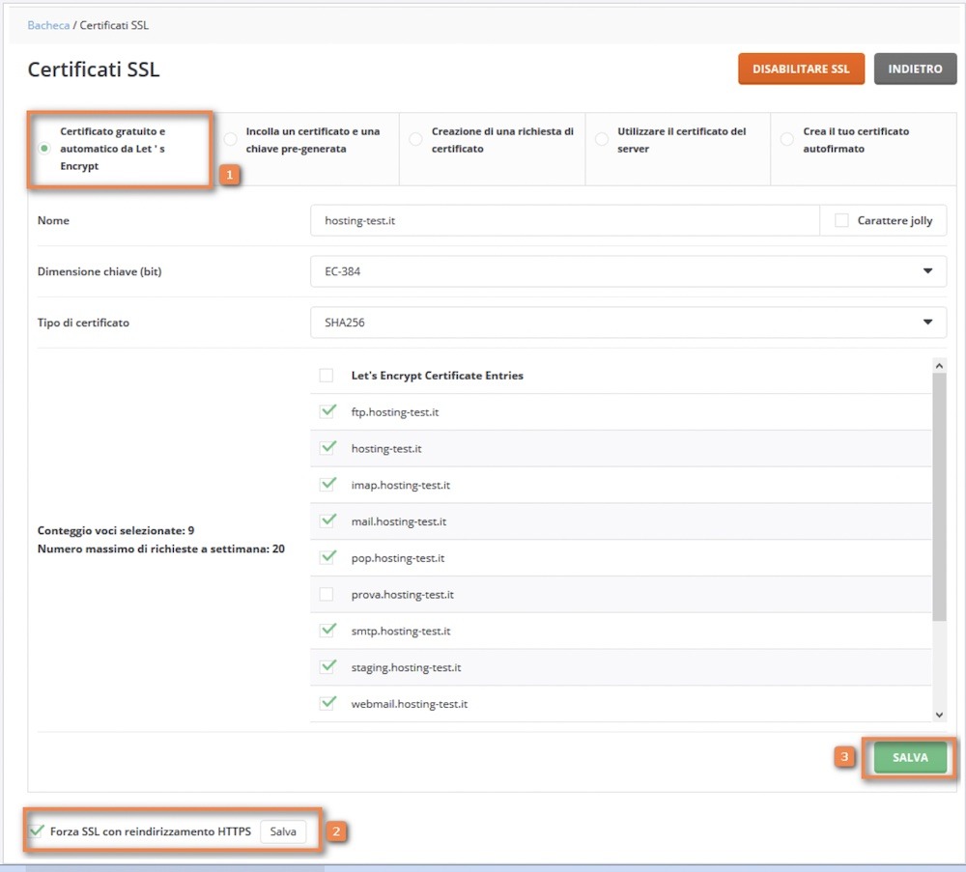
Task: Open the Dimensione chiave dropdown
Action: 628,271
